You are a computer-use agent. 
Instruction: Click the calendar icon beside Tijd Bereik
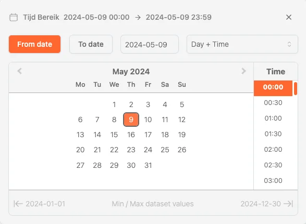pos(14,17)
